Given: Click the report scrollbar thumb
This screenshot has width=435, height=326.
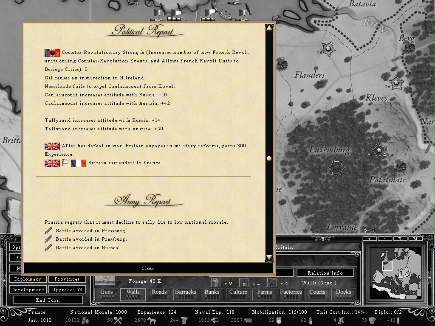Looking at the screenshot, I should (269, 158).
